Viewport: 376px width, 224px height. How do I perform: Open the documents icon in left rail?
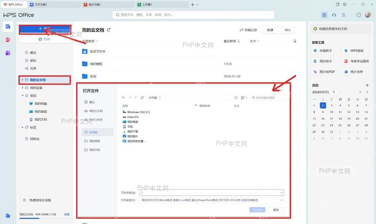coord(8,26)
